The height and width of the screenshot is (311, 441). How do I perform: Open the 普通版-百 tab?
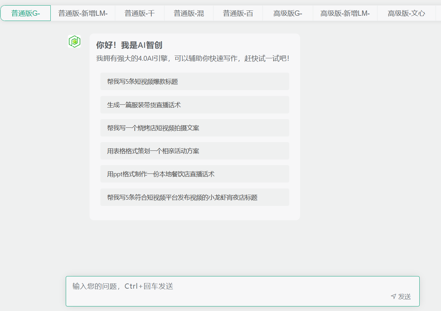point(238,13)
